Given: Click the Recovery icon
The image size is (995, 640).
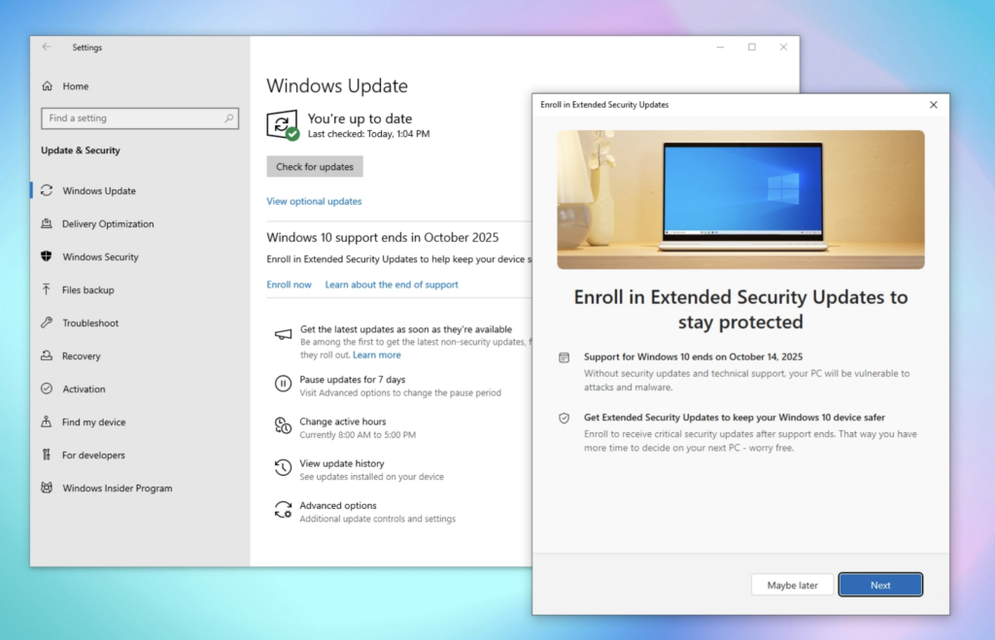Looking at the screenshot, I should pyautogui.click(x=47, y=355).
